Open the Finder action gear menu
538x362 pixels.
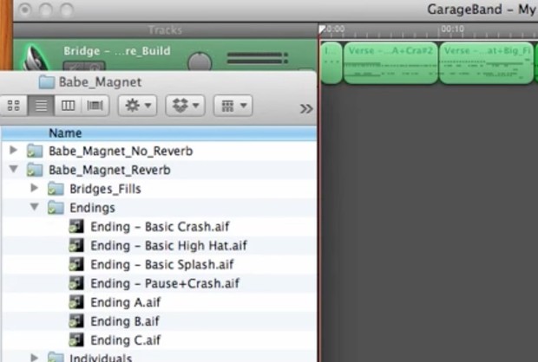138,106
